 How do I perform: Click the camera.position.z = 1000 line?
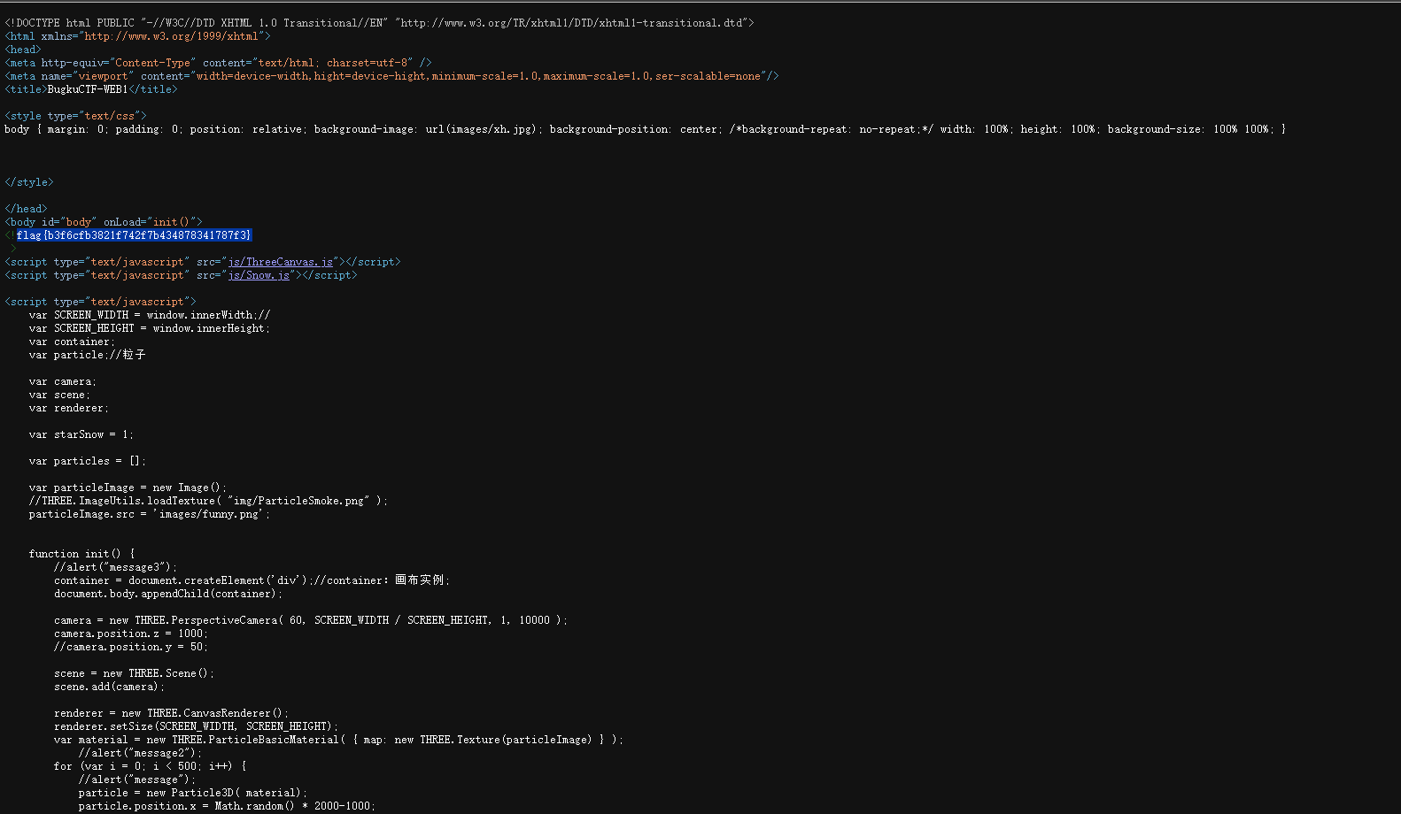[x=130, y=634]
